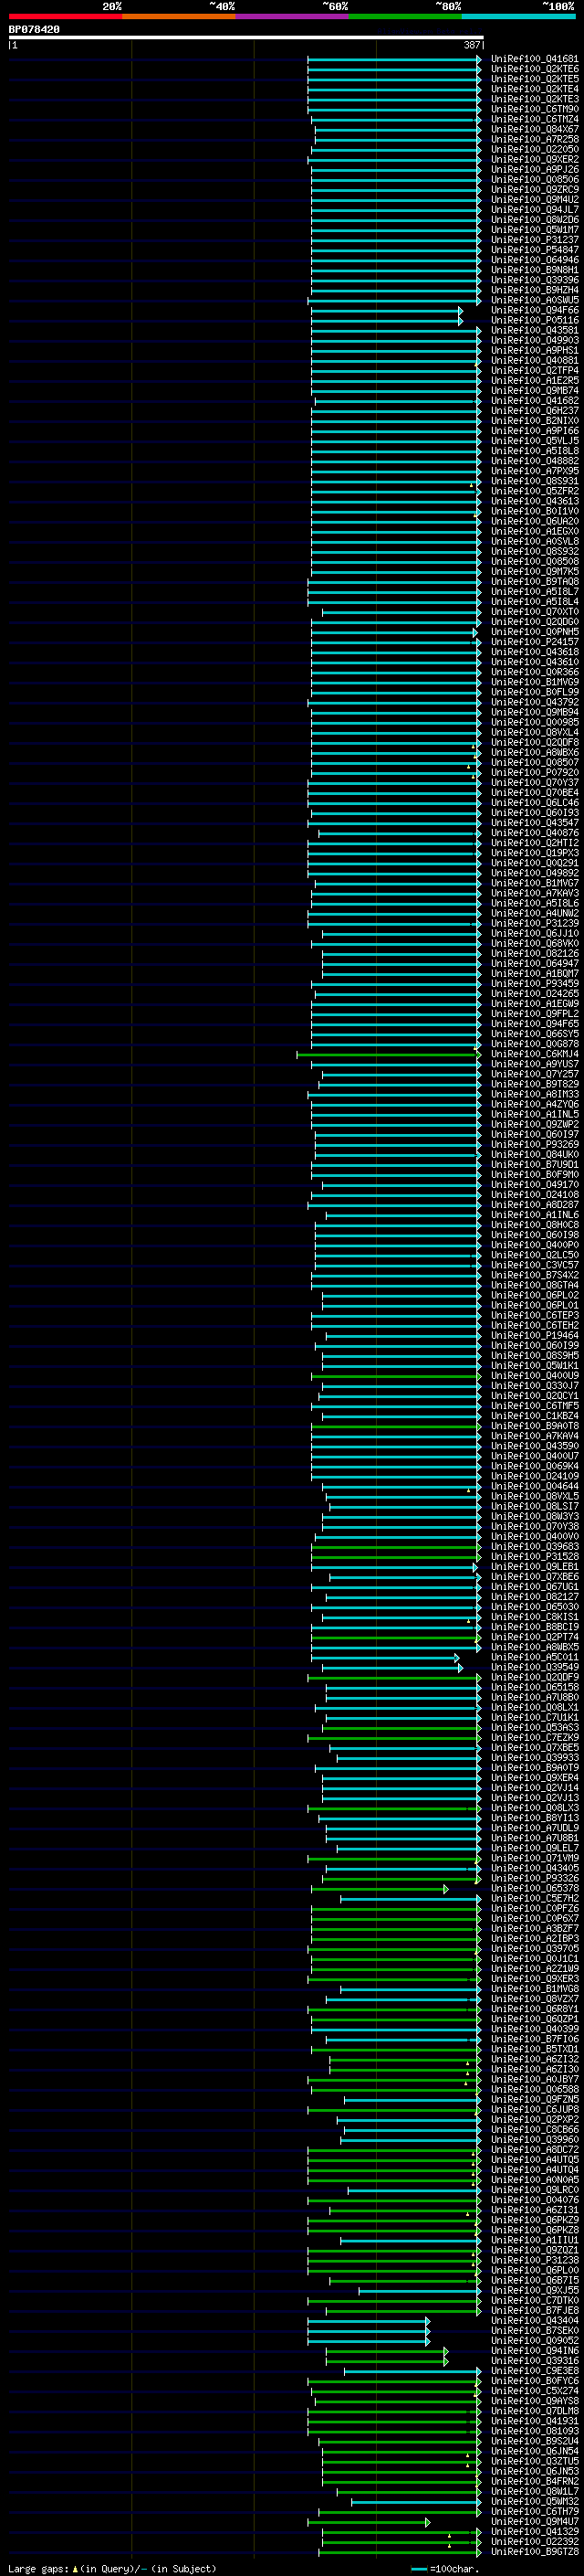Click the UniRef100_P54847 entry

coord(534,250)
